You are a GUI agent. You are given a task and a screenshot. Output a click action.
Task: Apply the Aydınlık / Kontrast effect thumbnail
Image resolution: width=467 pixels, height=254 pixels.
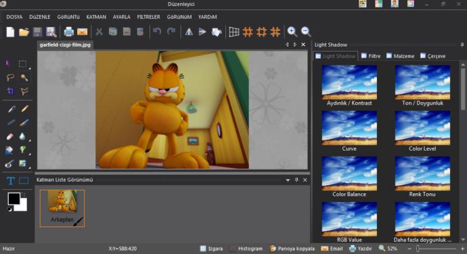[349, 82]
